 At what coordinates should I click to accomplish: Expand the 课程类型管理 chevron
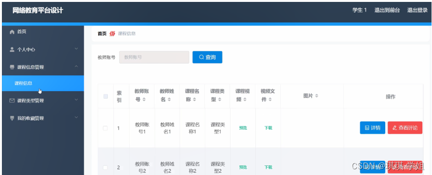[x=76, y=100]
